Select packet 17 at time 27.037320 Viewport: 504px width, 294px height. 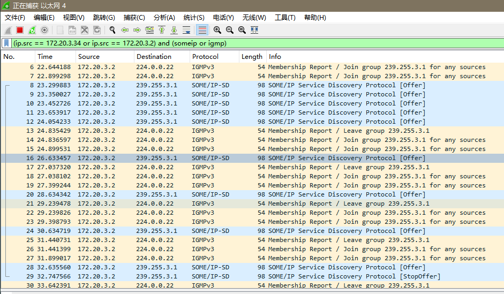(x=252, y=167)
